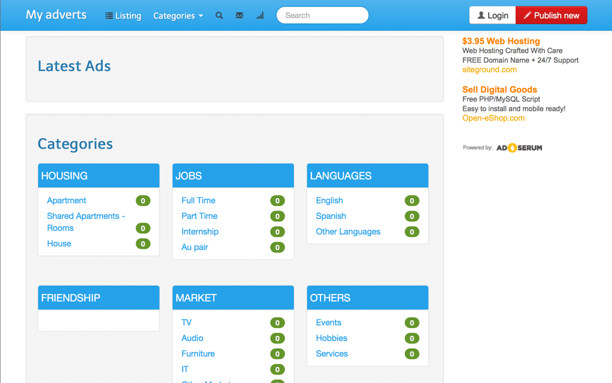
Task: Open the Open-eShop.com ad link
Action: 494,118
